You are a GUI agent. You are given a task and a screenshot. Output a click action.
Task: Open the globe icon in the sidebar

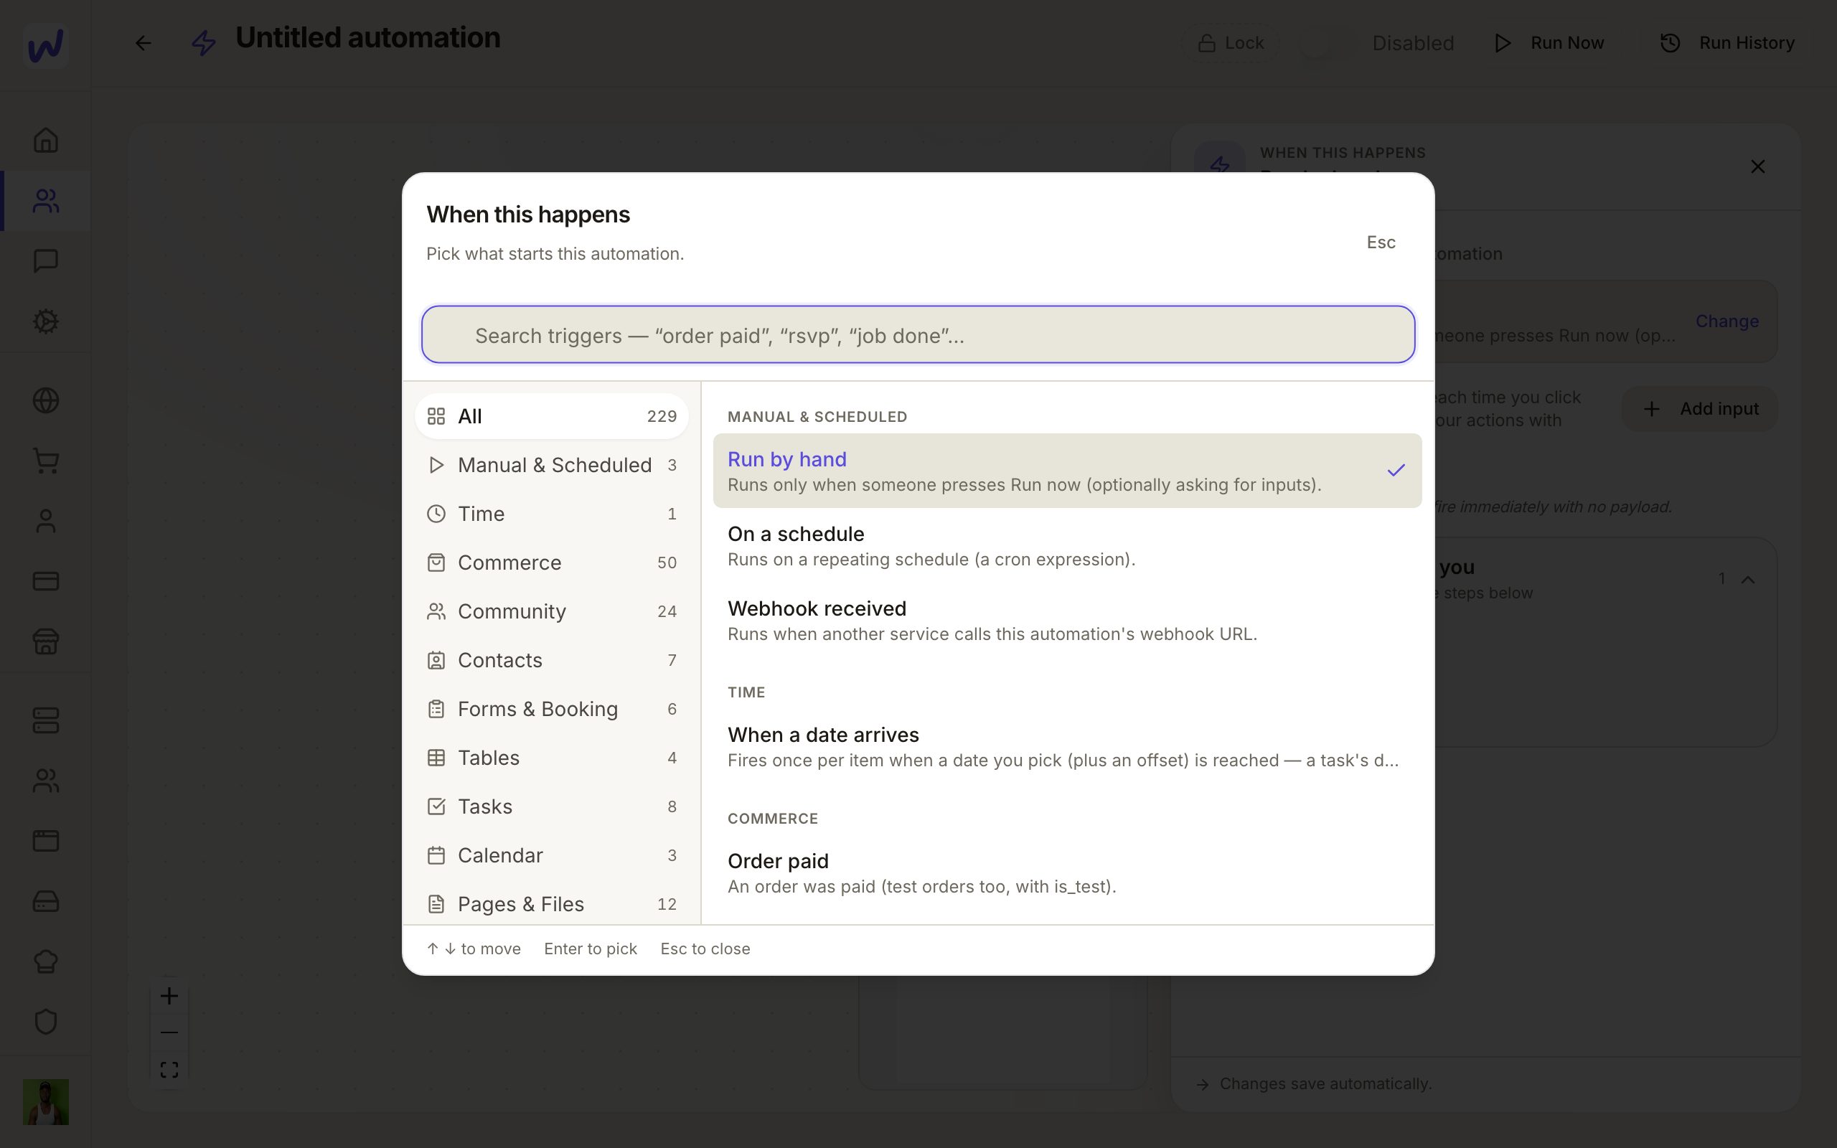[x=45, y=400]
